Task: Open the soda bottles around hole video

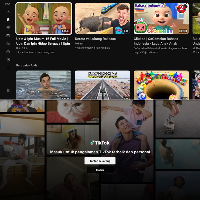Action: tap(161, 85)
